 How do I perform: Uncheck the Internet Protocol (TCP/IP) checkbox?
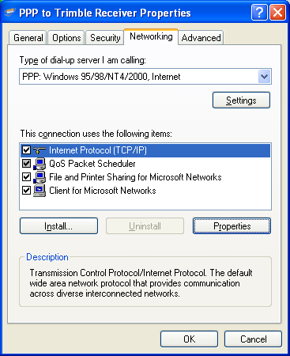tap(26, 150)
